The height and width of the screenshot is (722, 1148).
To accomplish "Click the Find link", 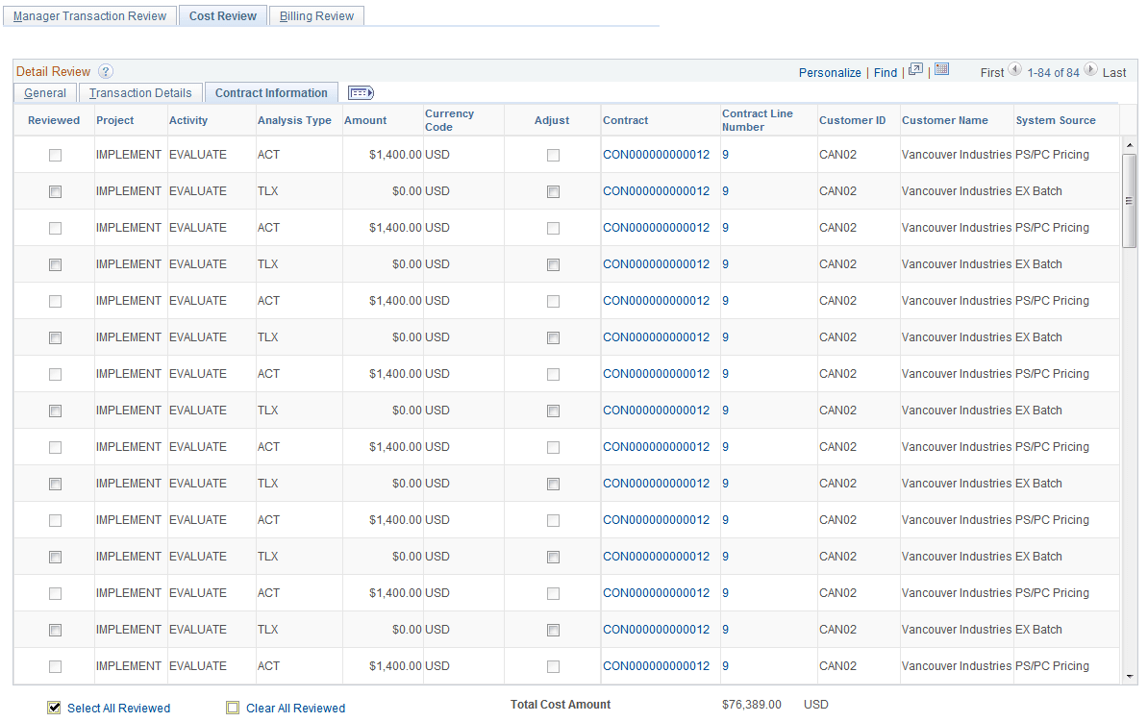I will [x=886, y=71].
